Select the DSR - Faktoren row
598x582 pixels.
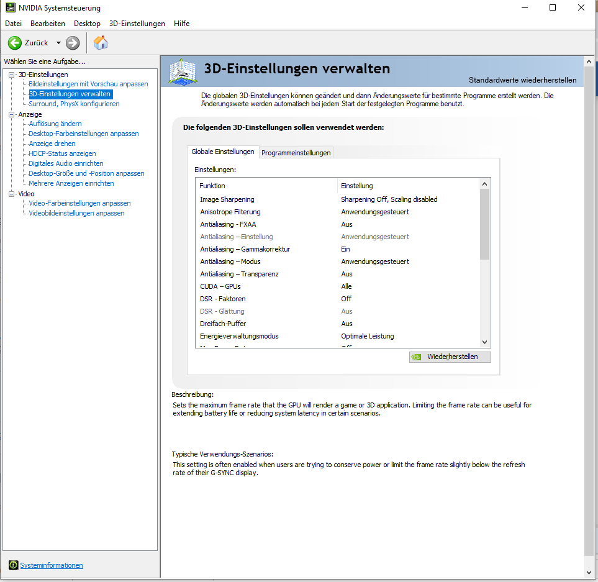(338, 299)
